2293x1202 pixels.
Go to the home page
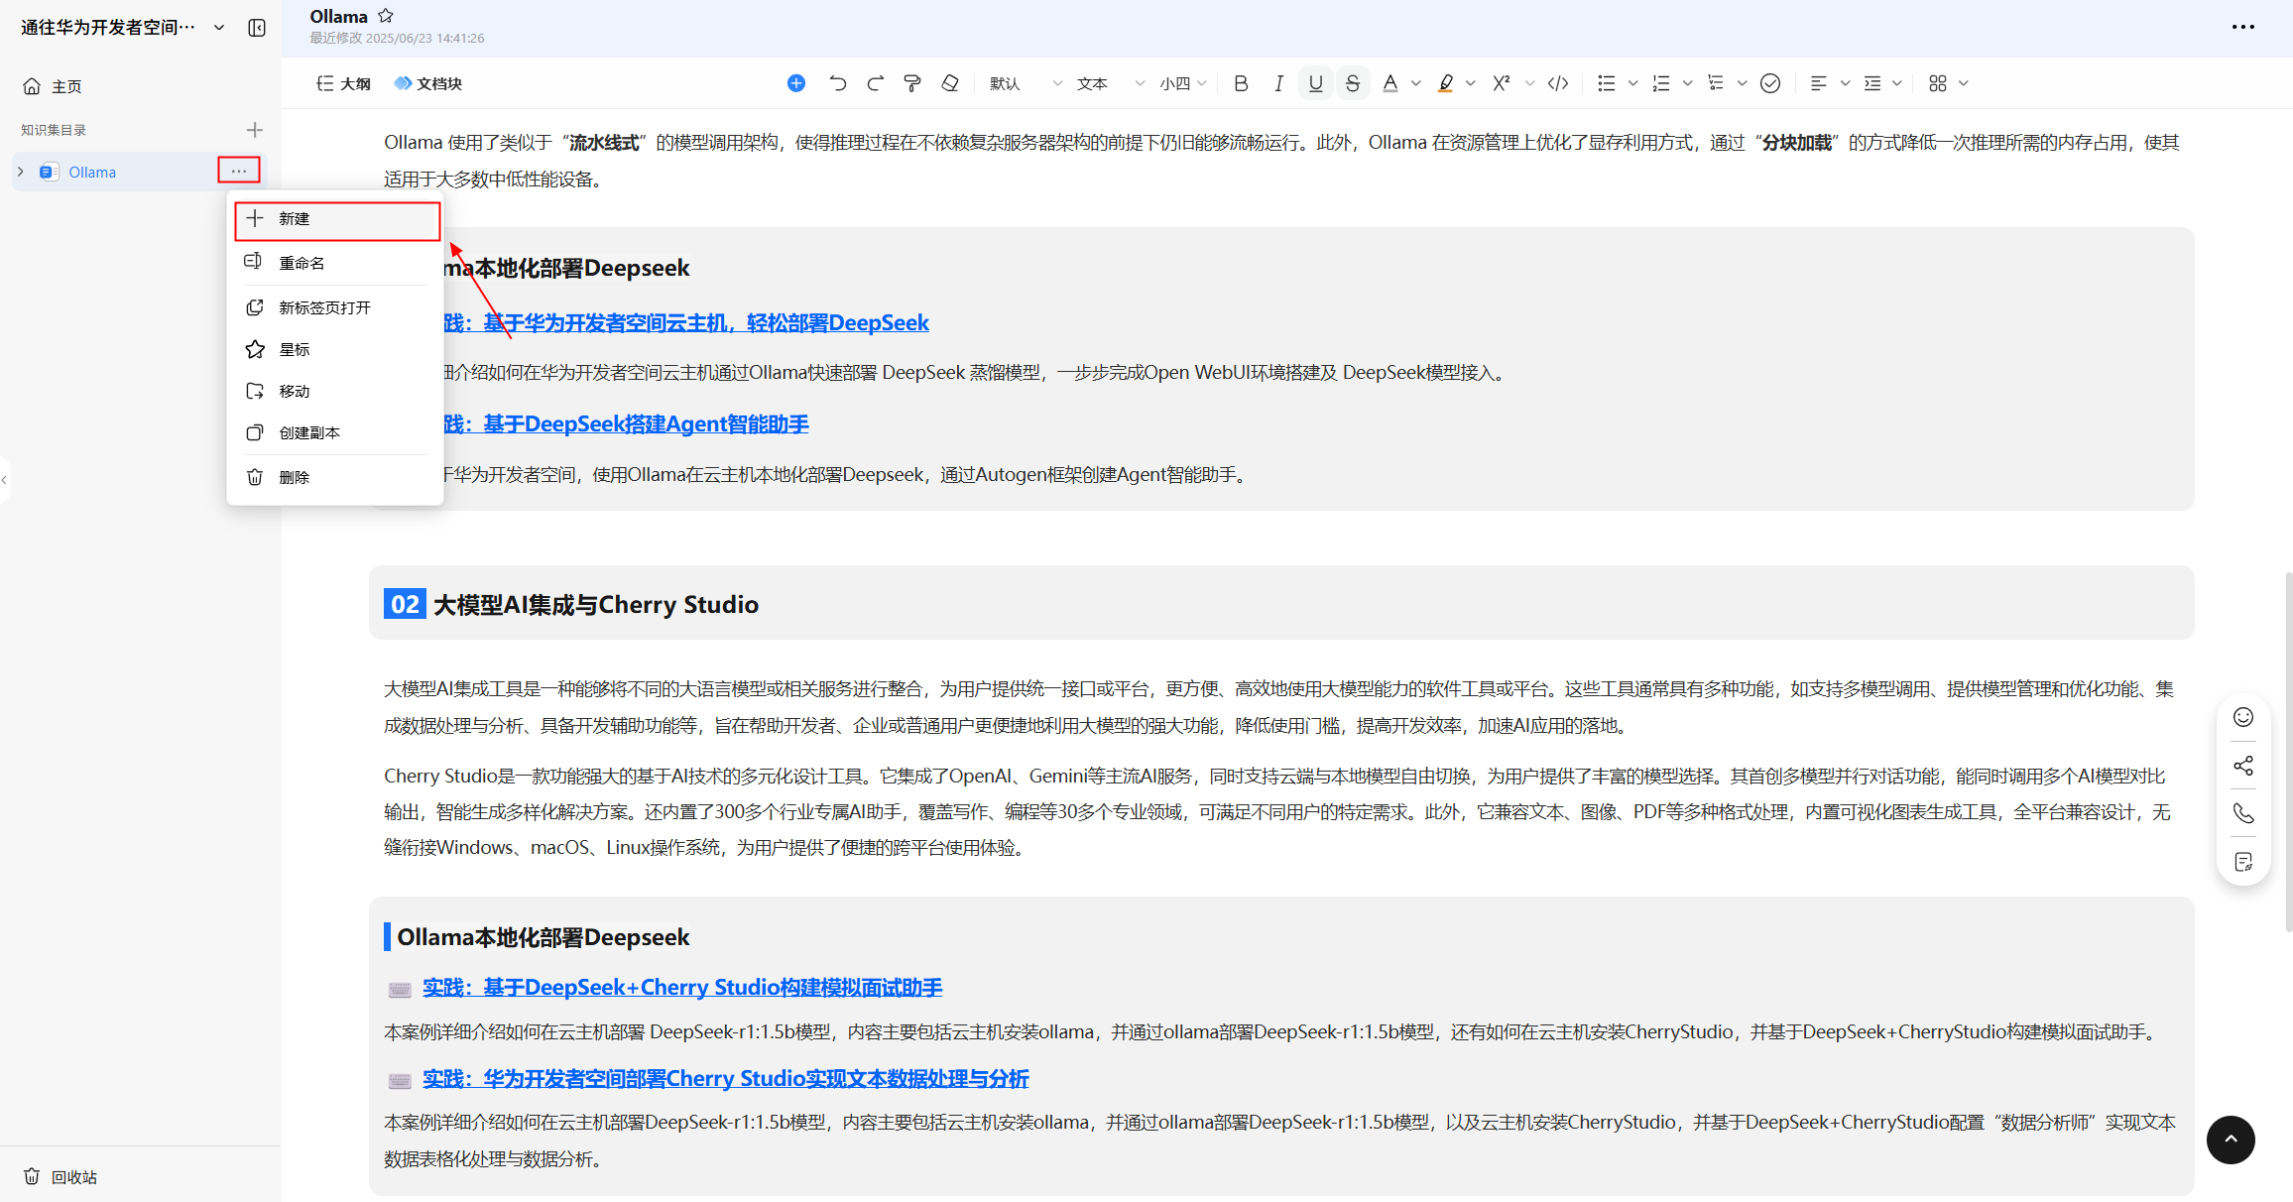click(x=53, y=86)
